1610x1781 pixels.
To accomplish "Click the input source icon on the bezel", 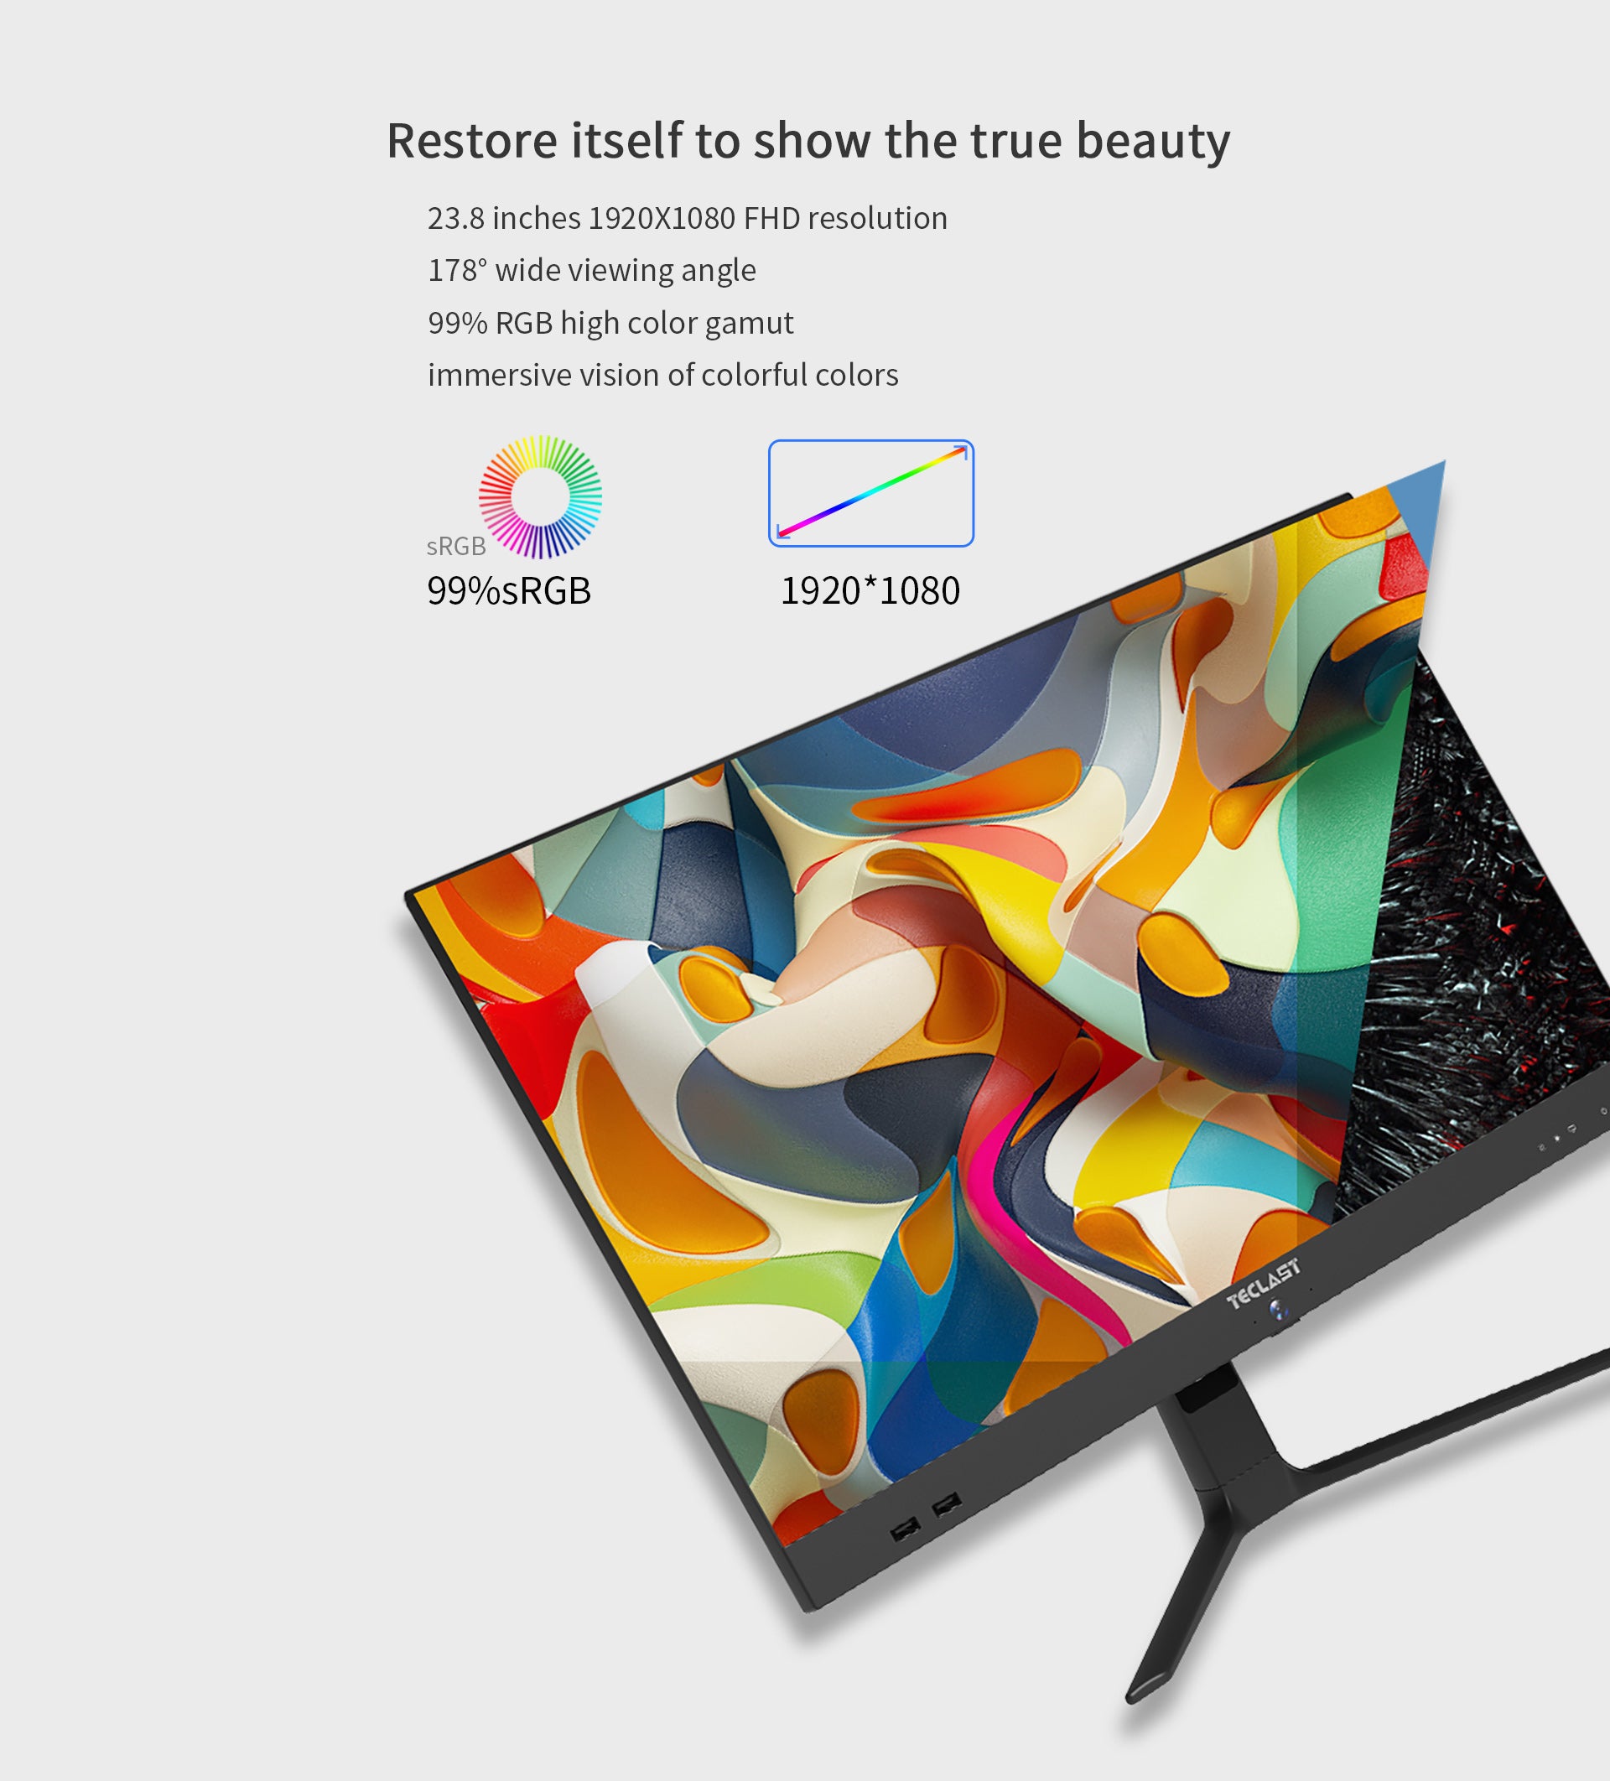I will point(1572,1129).
